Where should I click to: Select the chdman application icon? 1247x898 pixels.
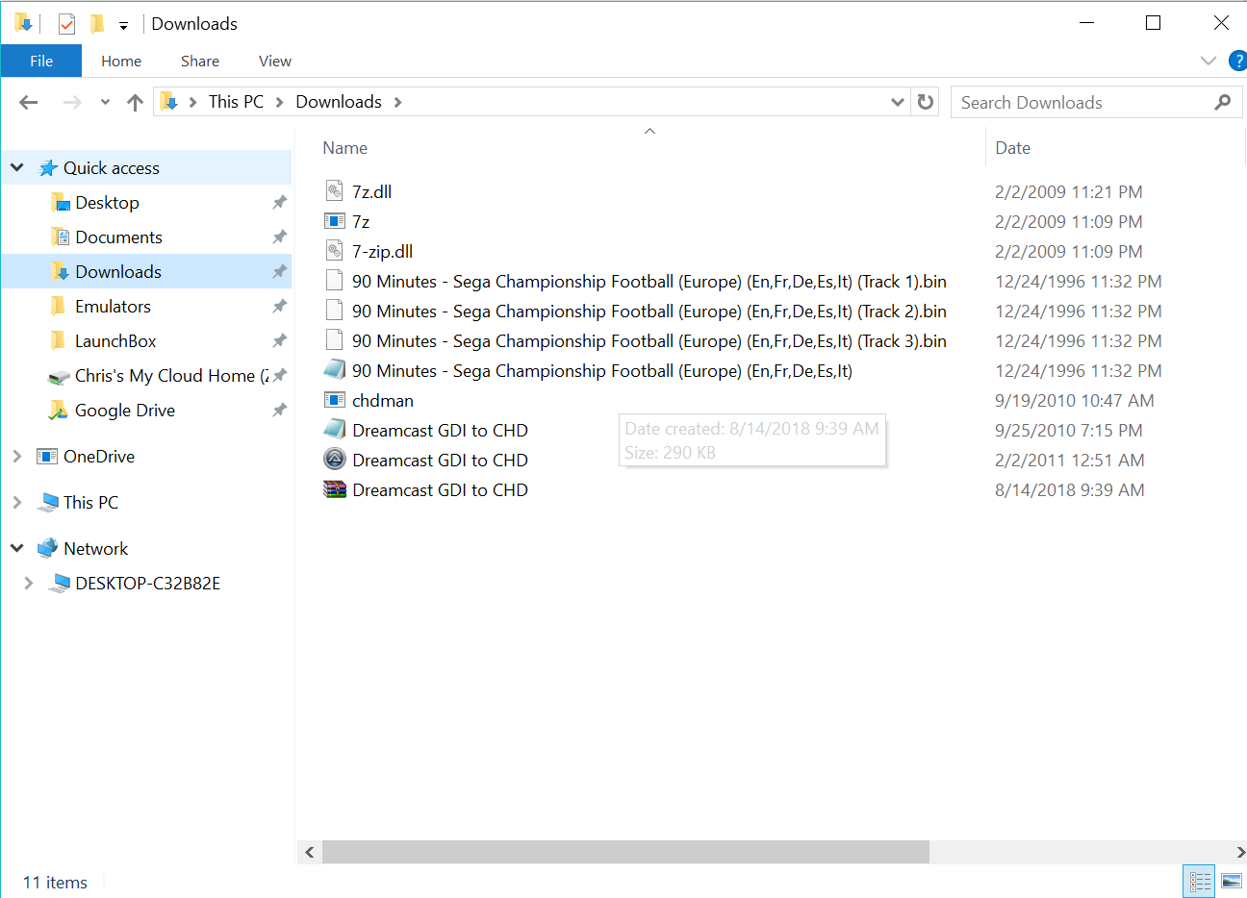(334, 400)
